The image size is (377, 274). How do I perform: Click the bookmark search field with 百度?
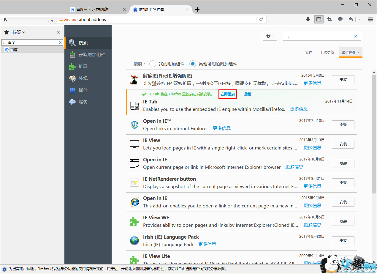[x=32, y=42]
